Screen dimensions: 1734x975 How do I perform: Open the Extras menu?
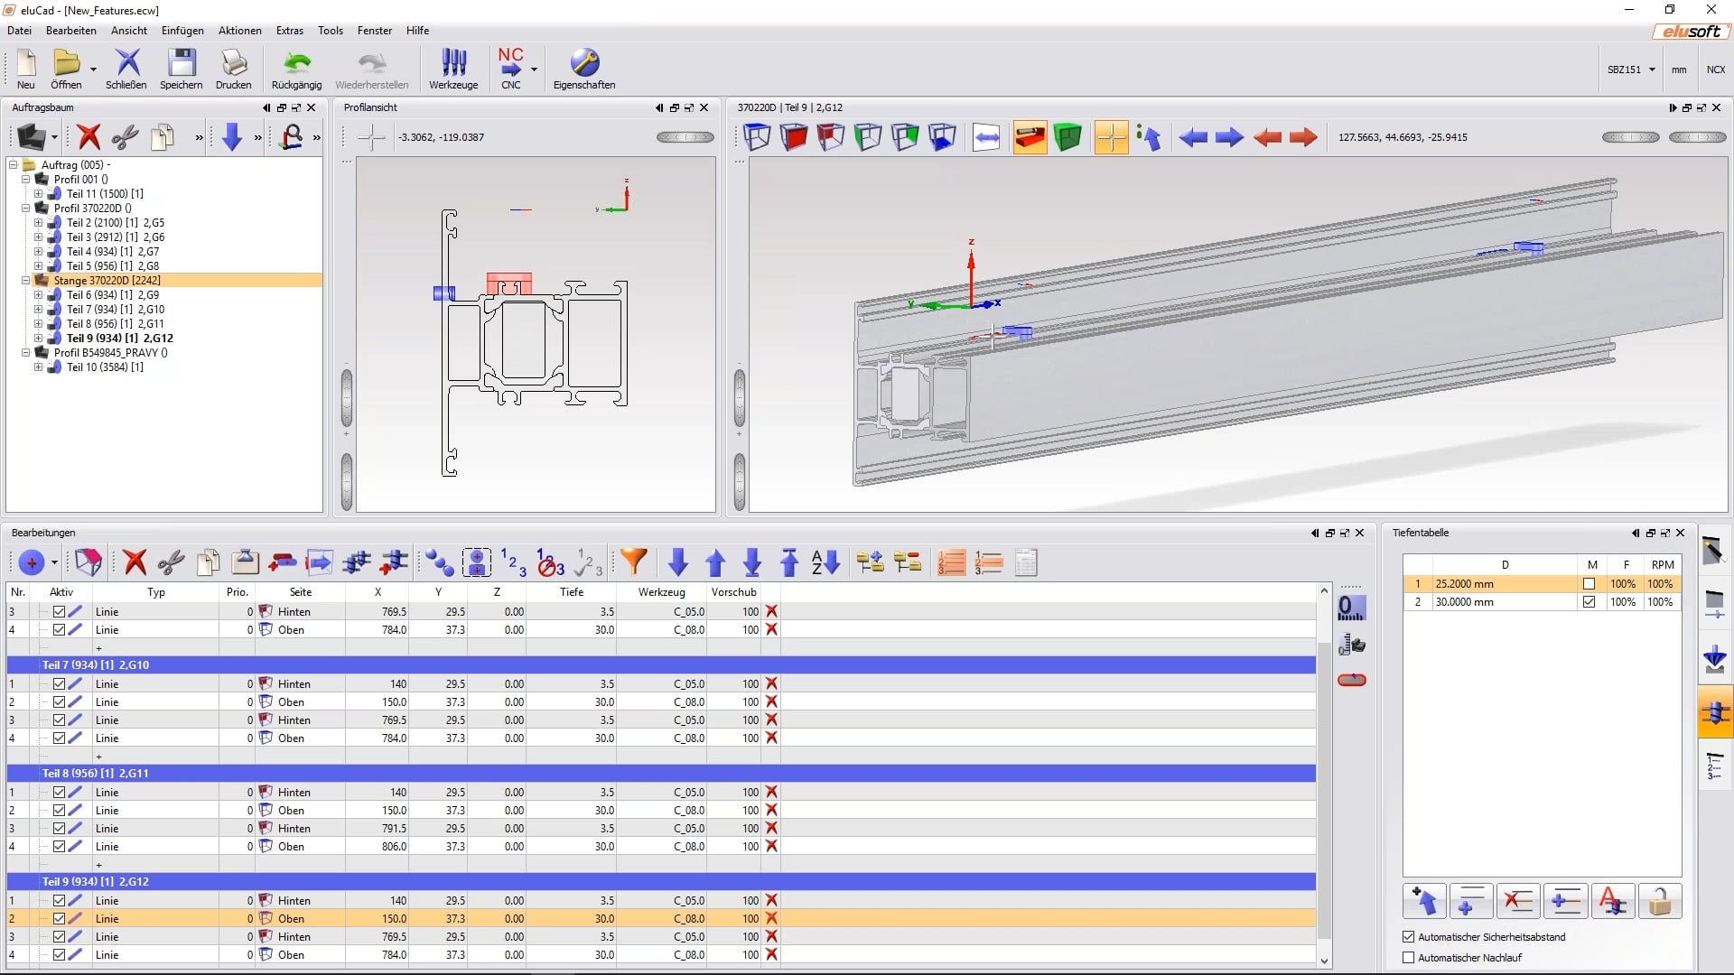(288, 30)
